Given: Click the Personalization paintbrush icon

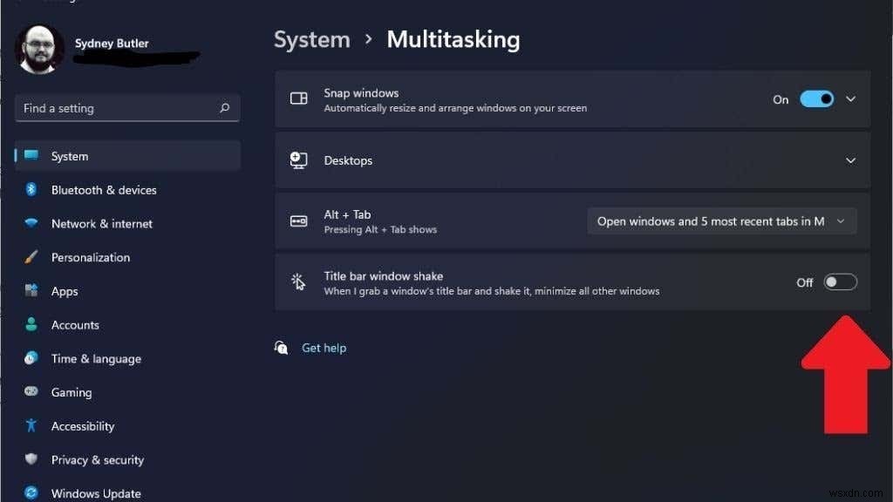Looking at the screenshot, I should [x=31, y=257].
